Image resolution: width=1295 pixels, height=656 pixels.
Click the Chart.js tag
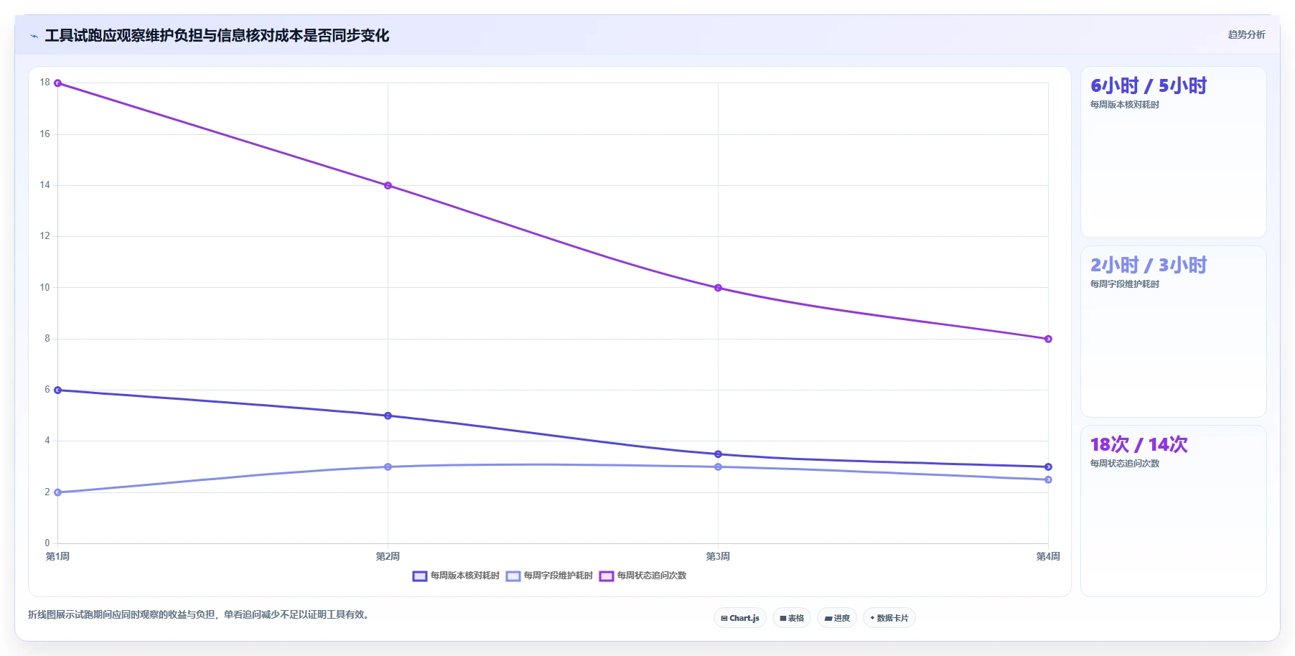[740, 618]
